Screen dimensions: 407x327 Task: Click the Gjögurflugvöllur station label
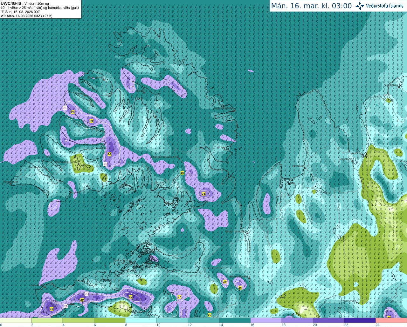(224, 108)
